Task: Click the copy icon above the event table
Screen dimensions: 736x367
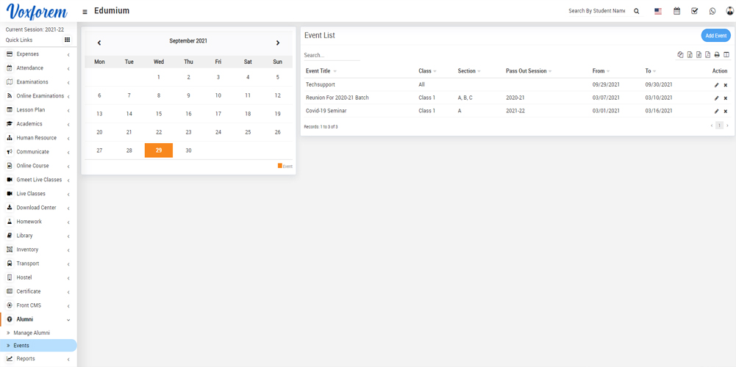Action: (x=680, y=55)
